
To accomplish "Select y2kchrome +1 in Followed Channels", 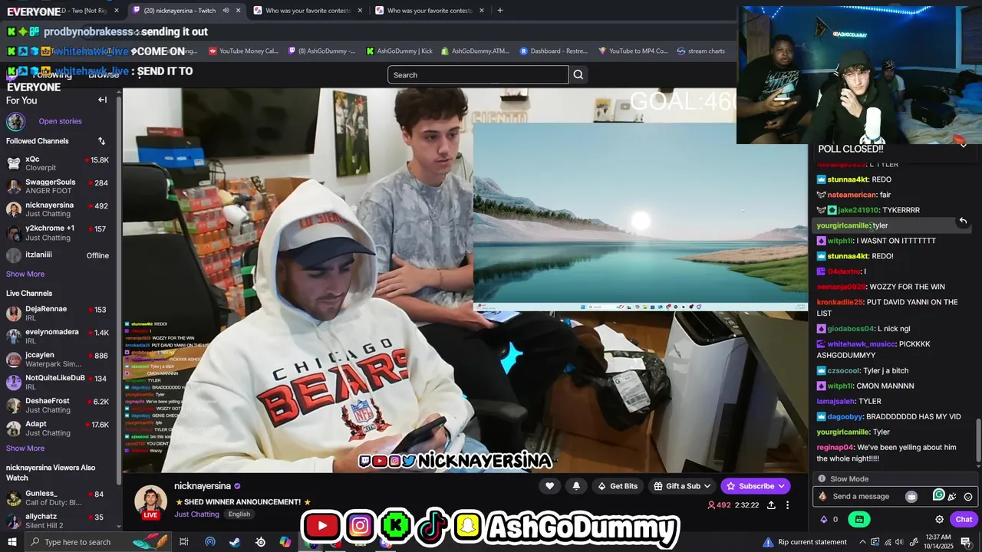I will click(x=58, y=232).
